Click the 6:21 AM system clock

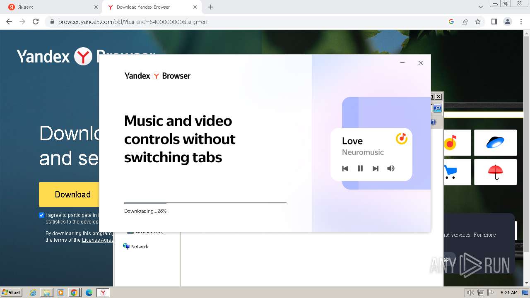coord(509,293)
